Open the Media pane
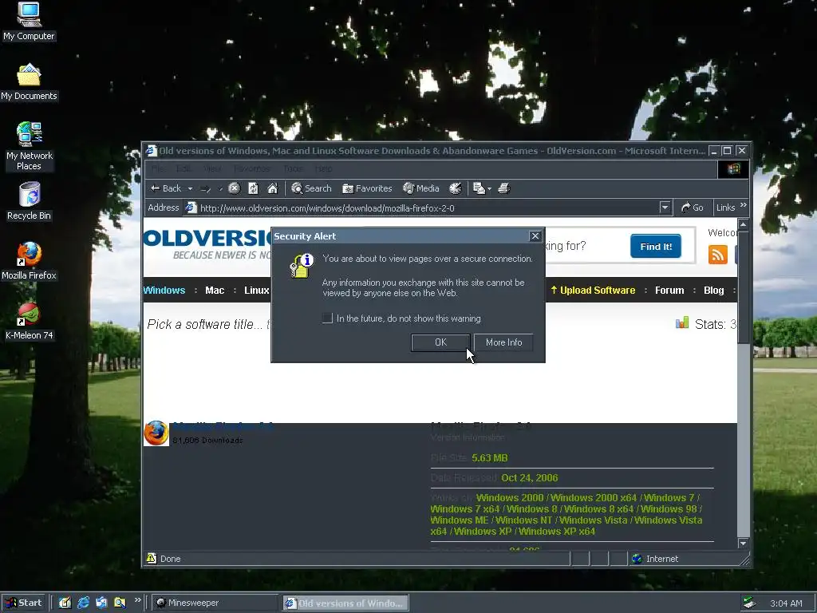This screenshot has width=817, height=613. (421, 188)
